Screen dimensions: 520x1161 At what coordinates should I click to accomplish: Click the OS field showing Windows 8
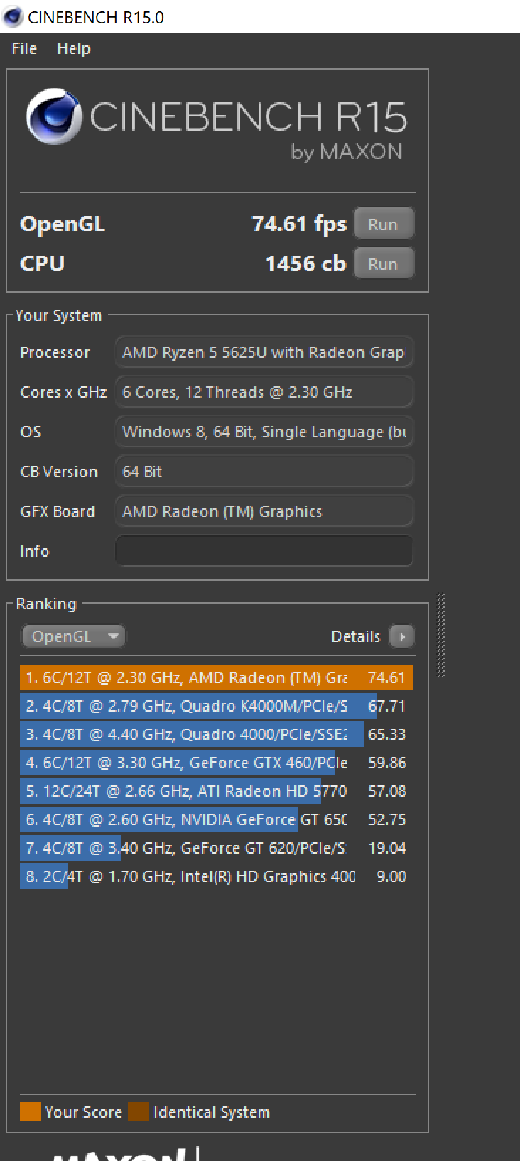(x=264, y=432)
